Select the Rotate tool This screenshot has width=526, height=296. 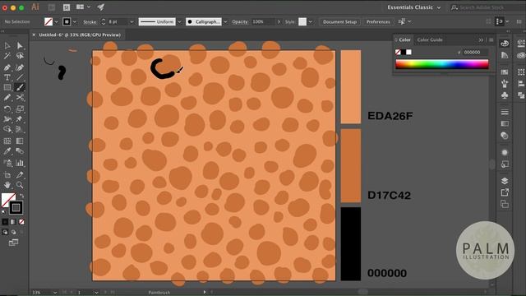[x=7, y=109]
